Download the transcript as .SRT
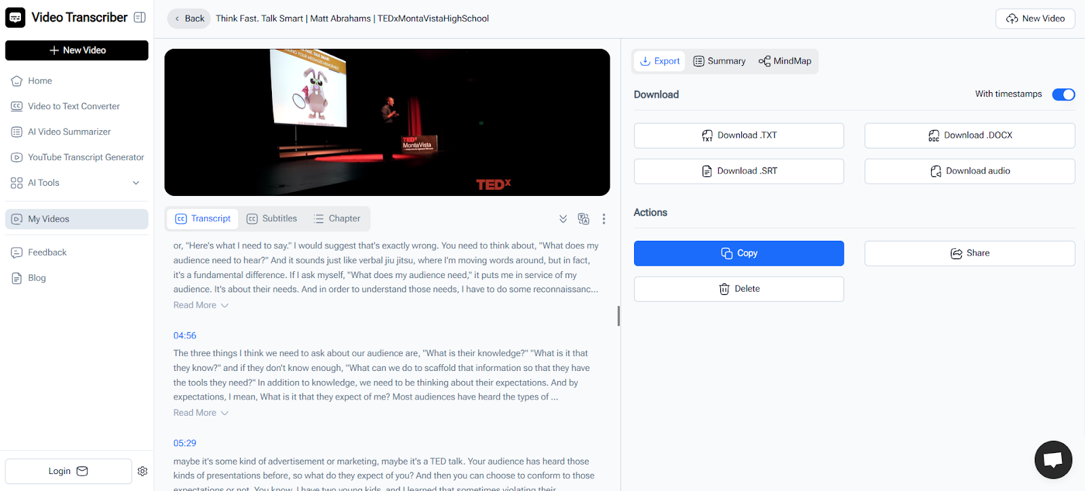This screenshot has height=491, width=1085. 738,171
